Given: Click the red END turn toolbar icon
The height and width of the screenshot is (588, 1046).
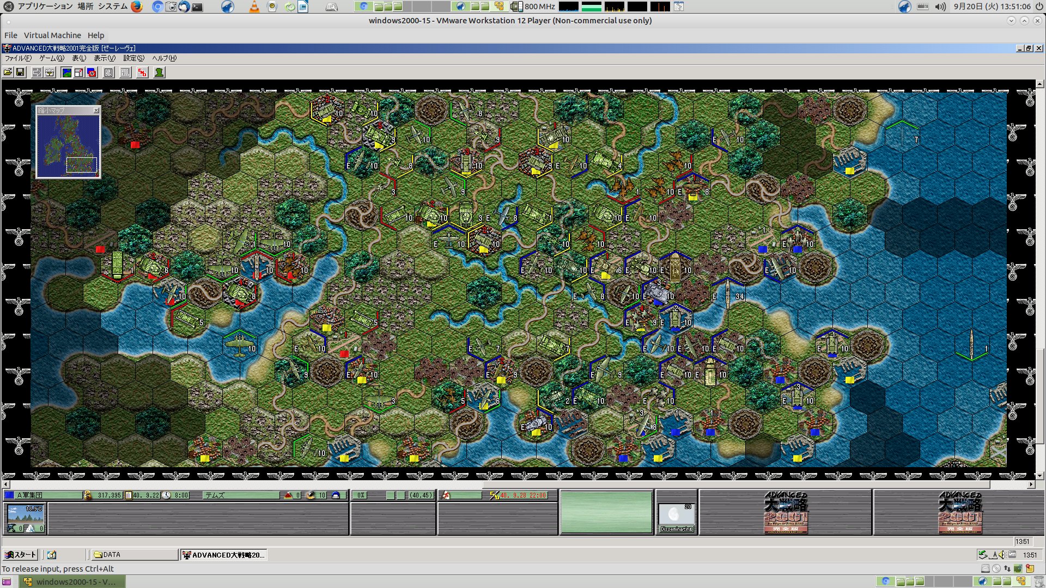Looking at the screenshot, I should tap(142, 72).
